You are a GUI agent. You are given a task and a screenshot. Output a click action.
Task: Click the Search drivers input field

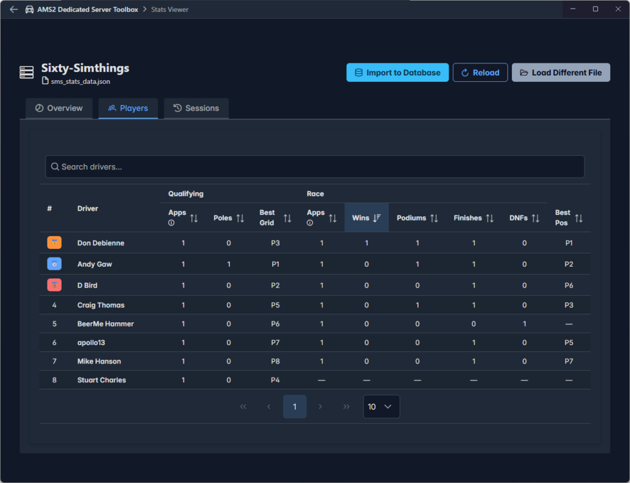pyautogui.click(x=314, y=167)
